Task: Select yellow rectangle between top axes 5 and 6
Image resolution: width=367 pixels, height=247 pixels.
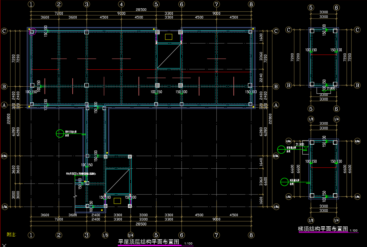Action: 169,37
